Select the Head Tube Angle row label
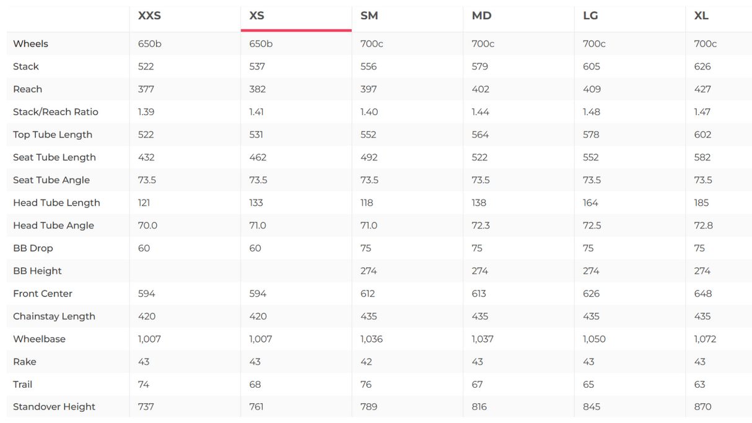This screenshot has width=752, height=423. pyautogui.click(x=53, y=225)
